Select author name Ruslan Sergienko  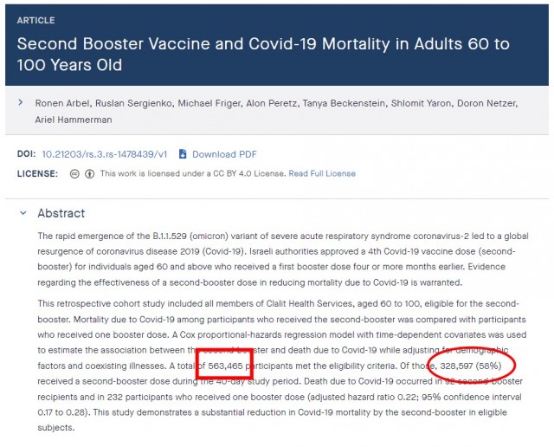[133, 103]
